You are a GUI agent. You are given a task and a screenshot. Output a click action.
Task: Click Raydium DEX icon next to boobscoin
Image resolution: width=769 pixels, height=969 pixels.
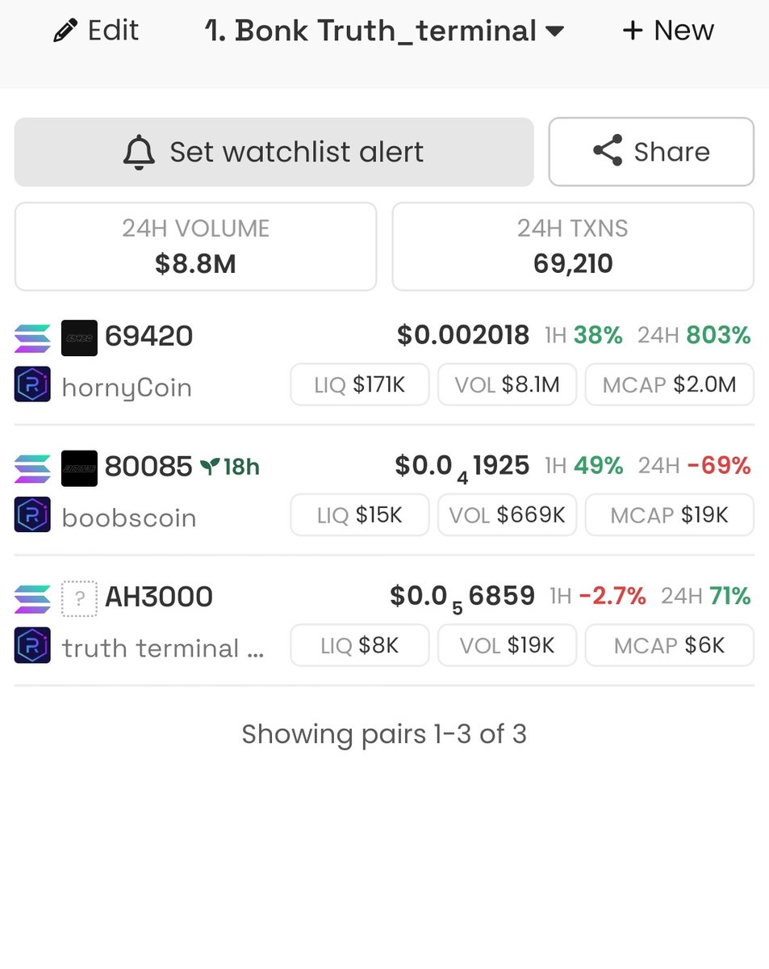tap(32, 515)
